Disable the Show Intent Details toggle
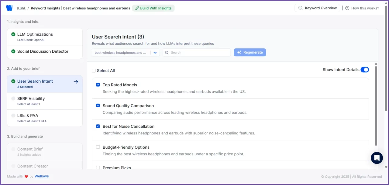This screenshot has width=389, height=185. point(364,69)
